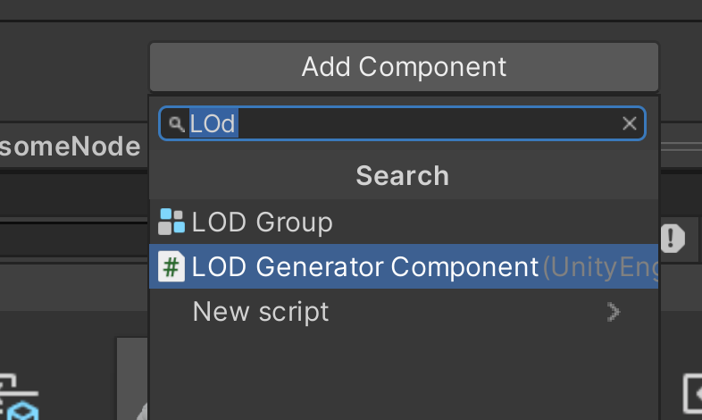
Task: Select the someNode label
Action: click(x=71, y=147)
